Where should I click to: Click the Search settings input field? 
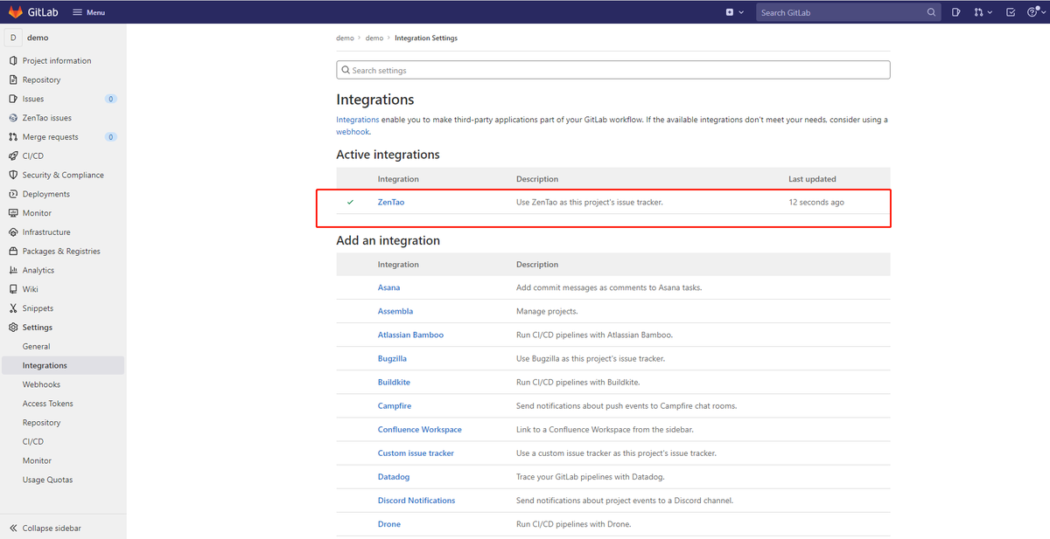click(x=613, y=70)
